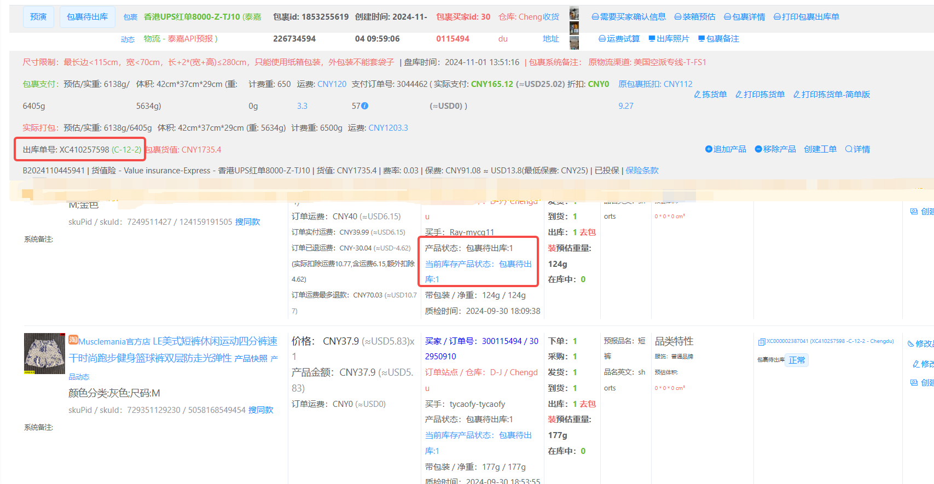Screen dimensions: 934x484
Task: Click the info icon beside 57
Action: pos(365,106)
